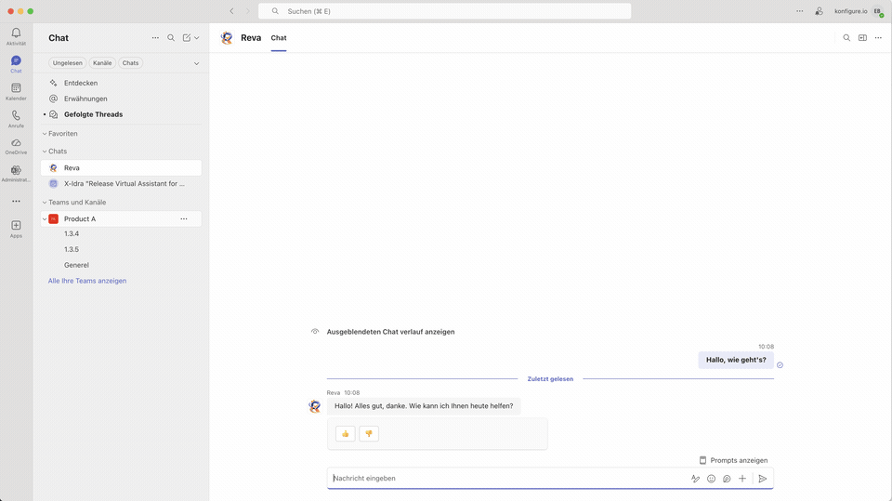The image size is (892, 501).
Task: Collapse Teams und Kanäle section
Action: tap(45, 203)
